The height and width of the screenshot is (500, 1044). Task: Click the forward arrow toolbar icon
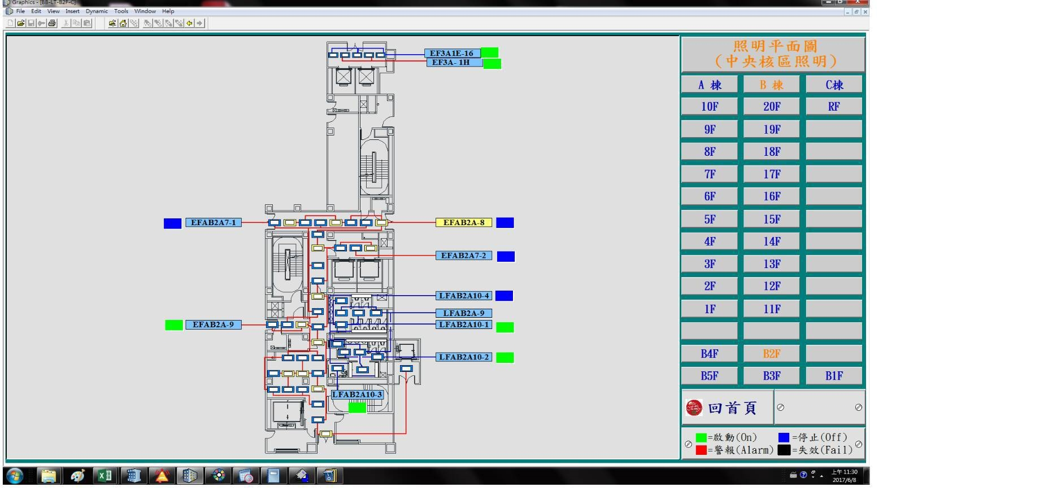[x=199, y=23]
